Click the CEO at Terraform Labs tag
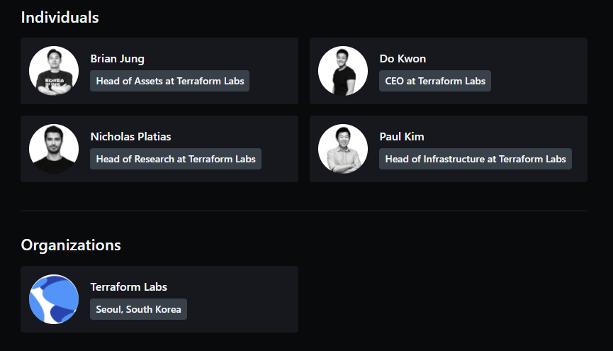This screenshot has height=351, width=613. 435,81
